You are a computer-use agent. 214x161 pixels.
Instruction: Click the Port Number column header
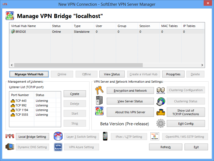[x=22, y=95]
